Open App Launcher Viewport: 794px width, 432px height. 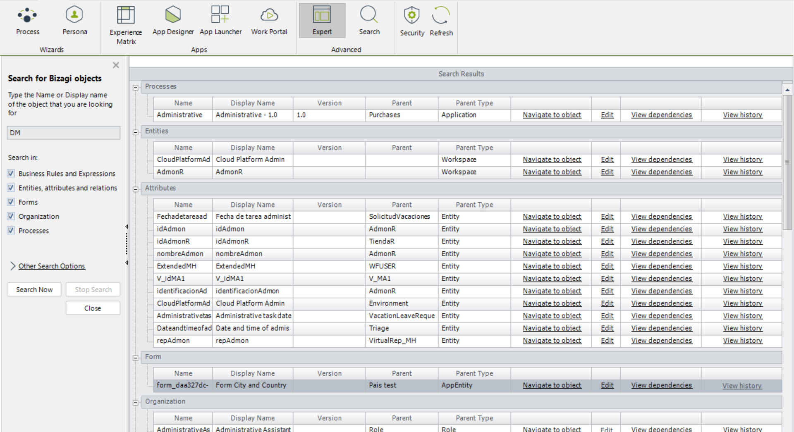(220, 21)
